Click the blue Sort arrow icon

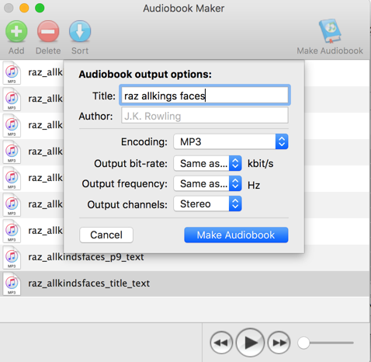[x=80, y=31]
